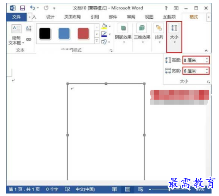This screenshot has height=196, width=219.
Task: Click page count 第1页,共1页 in status bar
Action: pos(24,189)
